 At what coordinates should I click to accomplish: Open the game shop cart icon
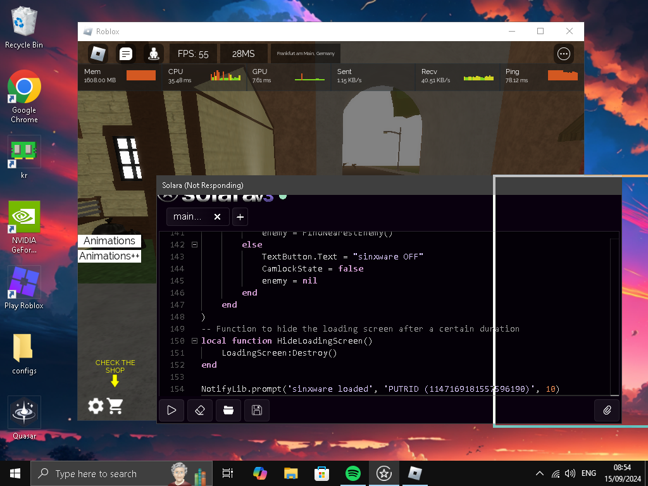pos(115,406)
